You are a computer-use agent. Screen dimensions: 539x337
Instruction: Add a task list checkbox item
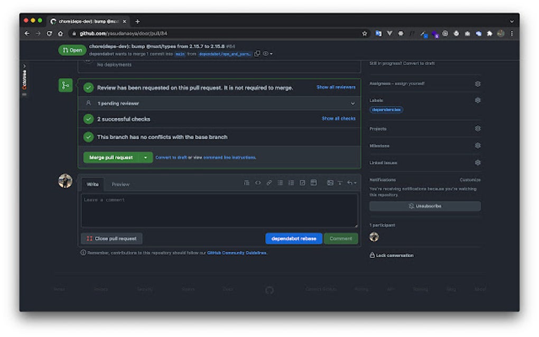coord(302,183)
